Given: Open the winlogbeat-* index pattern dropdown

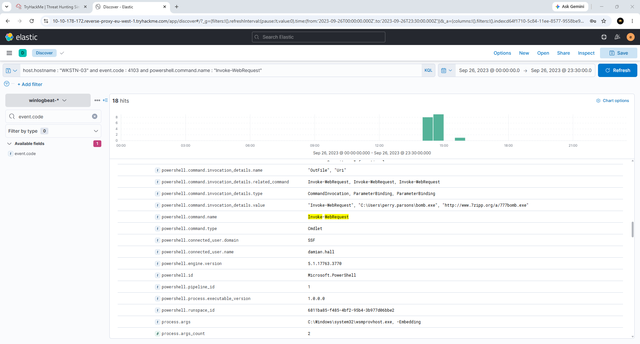Looking at the screenshot, I should pyautogui.click(x=48, y=100).
